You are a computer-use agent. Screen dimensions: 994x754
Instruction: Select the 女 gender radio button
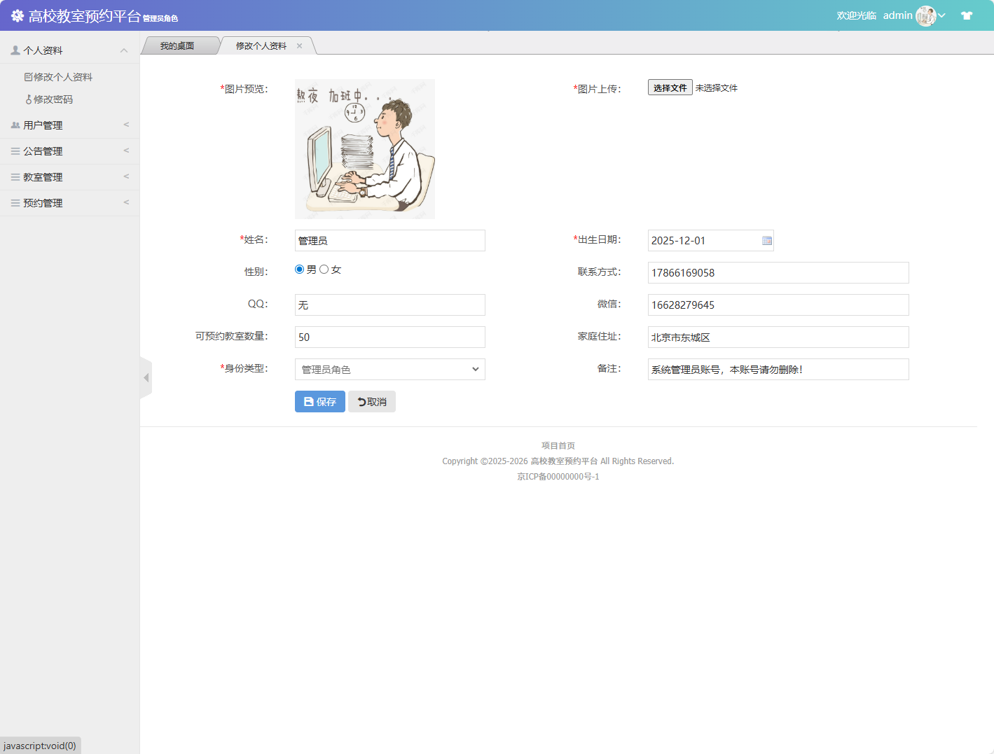[324, 268]
